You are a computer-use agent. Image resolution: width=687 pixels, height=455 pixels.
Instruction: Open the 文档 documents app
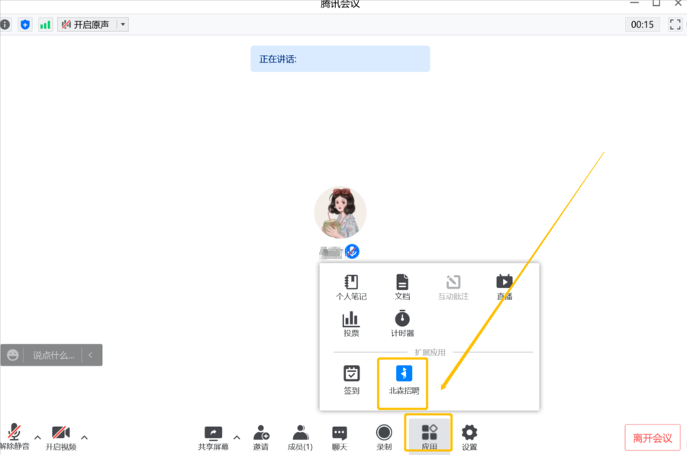402,288
